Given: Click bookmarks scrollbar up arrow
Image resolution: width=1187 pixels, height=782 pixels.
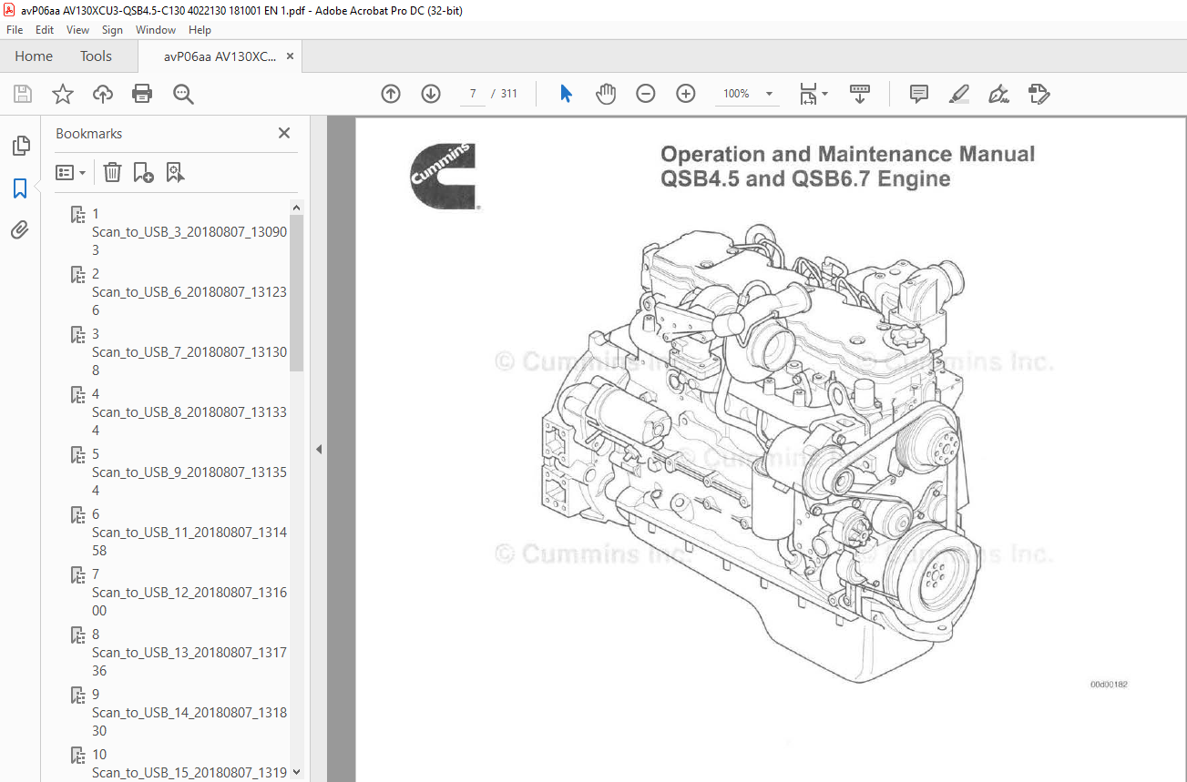Looking at the screenshot, I should coord(297,207).
